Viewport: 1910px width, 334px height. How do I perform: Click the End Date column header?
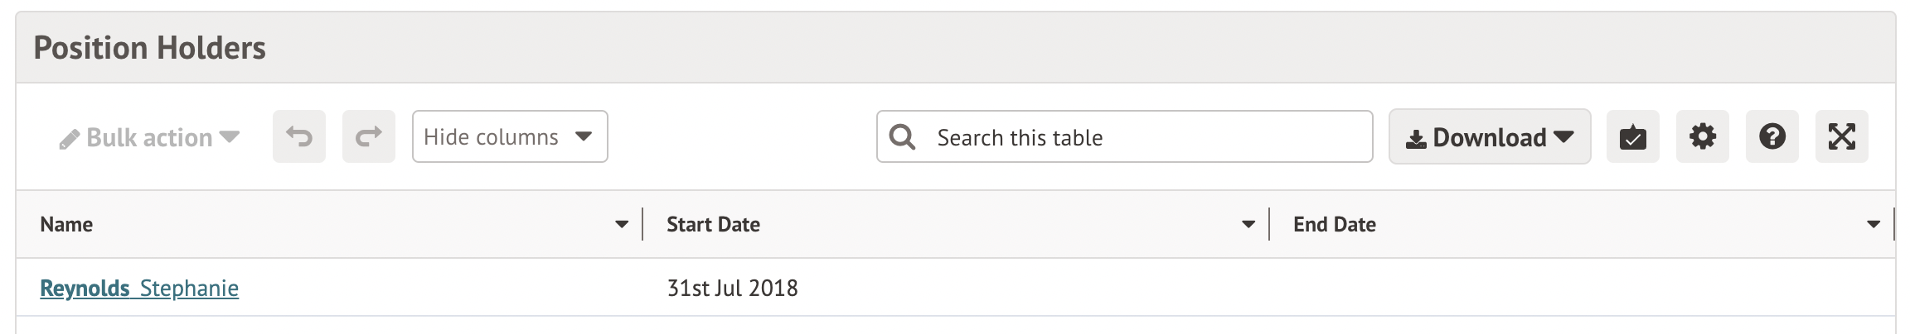tap(1334, 225)
